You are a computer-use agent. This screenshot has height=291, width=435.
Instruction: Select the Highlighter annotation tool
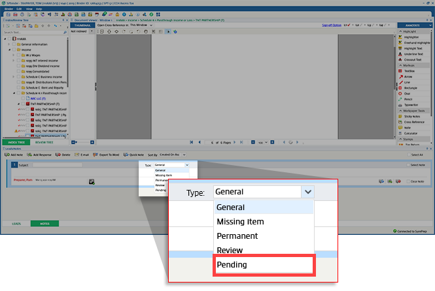411,37
